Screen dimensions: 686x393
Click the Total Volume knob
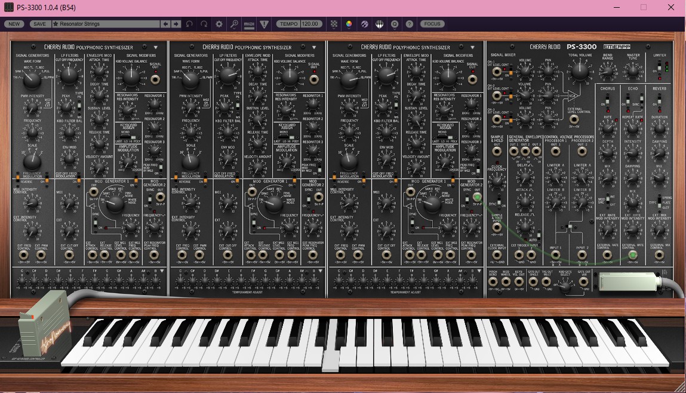[577, 72]
